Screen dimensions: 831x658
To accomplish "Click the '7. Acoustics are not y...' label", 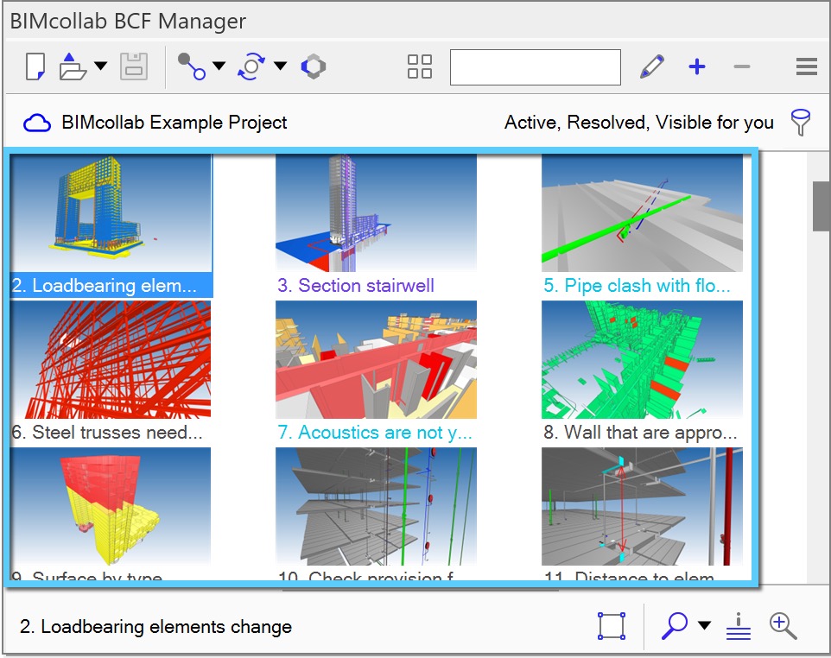I will (375, 433).
